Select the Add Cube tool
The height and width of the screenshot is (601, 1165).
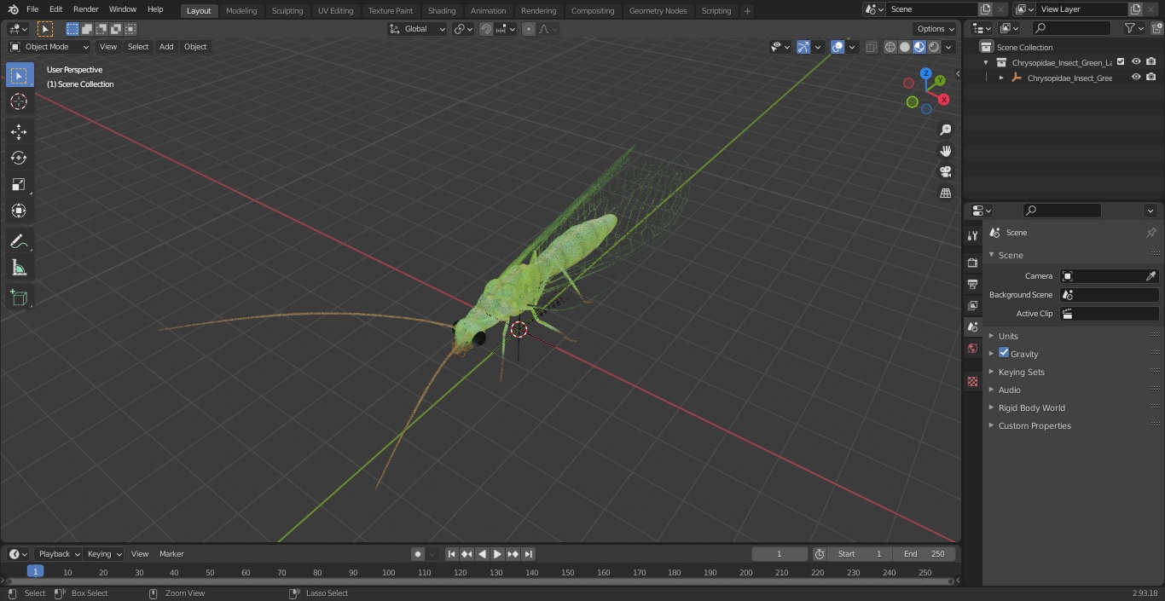click(19, 298)
